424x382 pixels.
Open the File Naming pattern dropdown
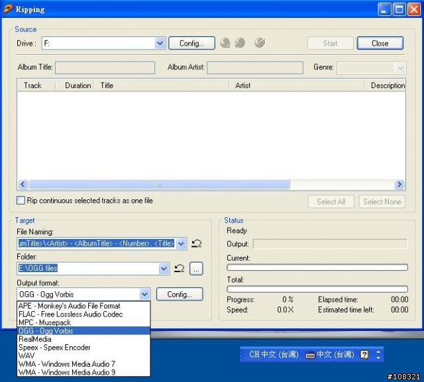coord(182,244)
